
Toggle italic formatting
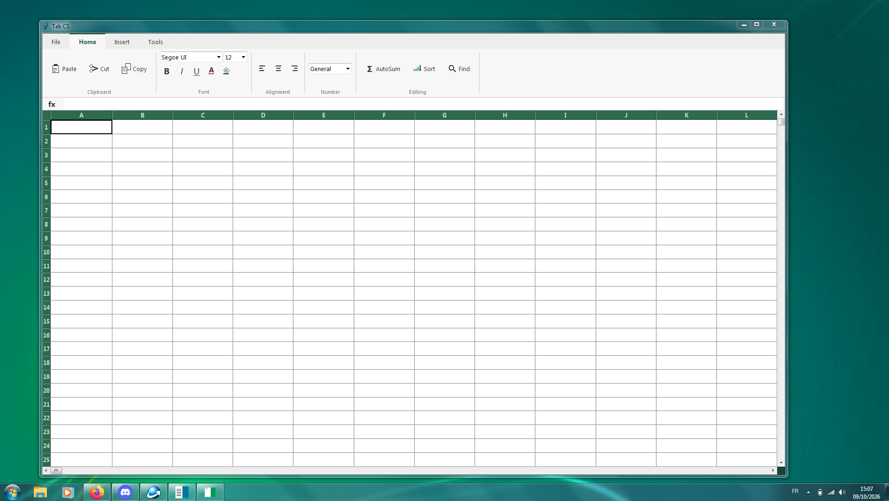182,71
